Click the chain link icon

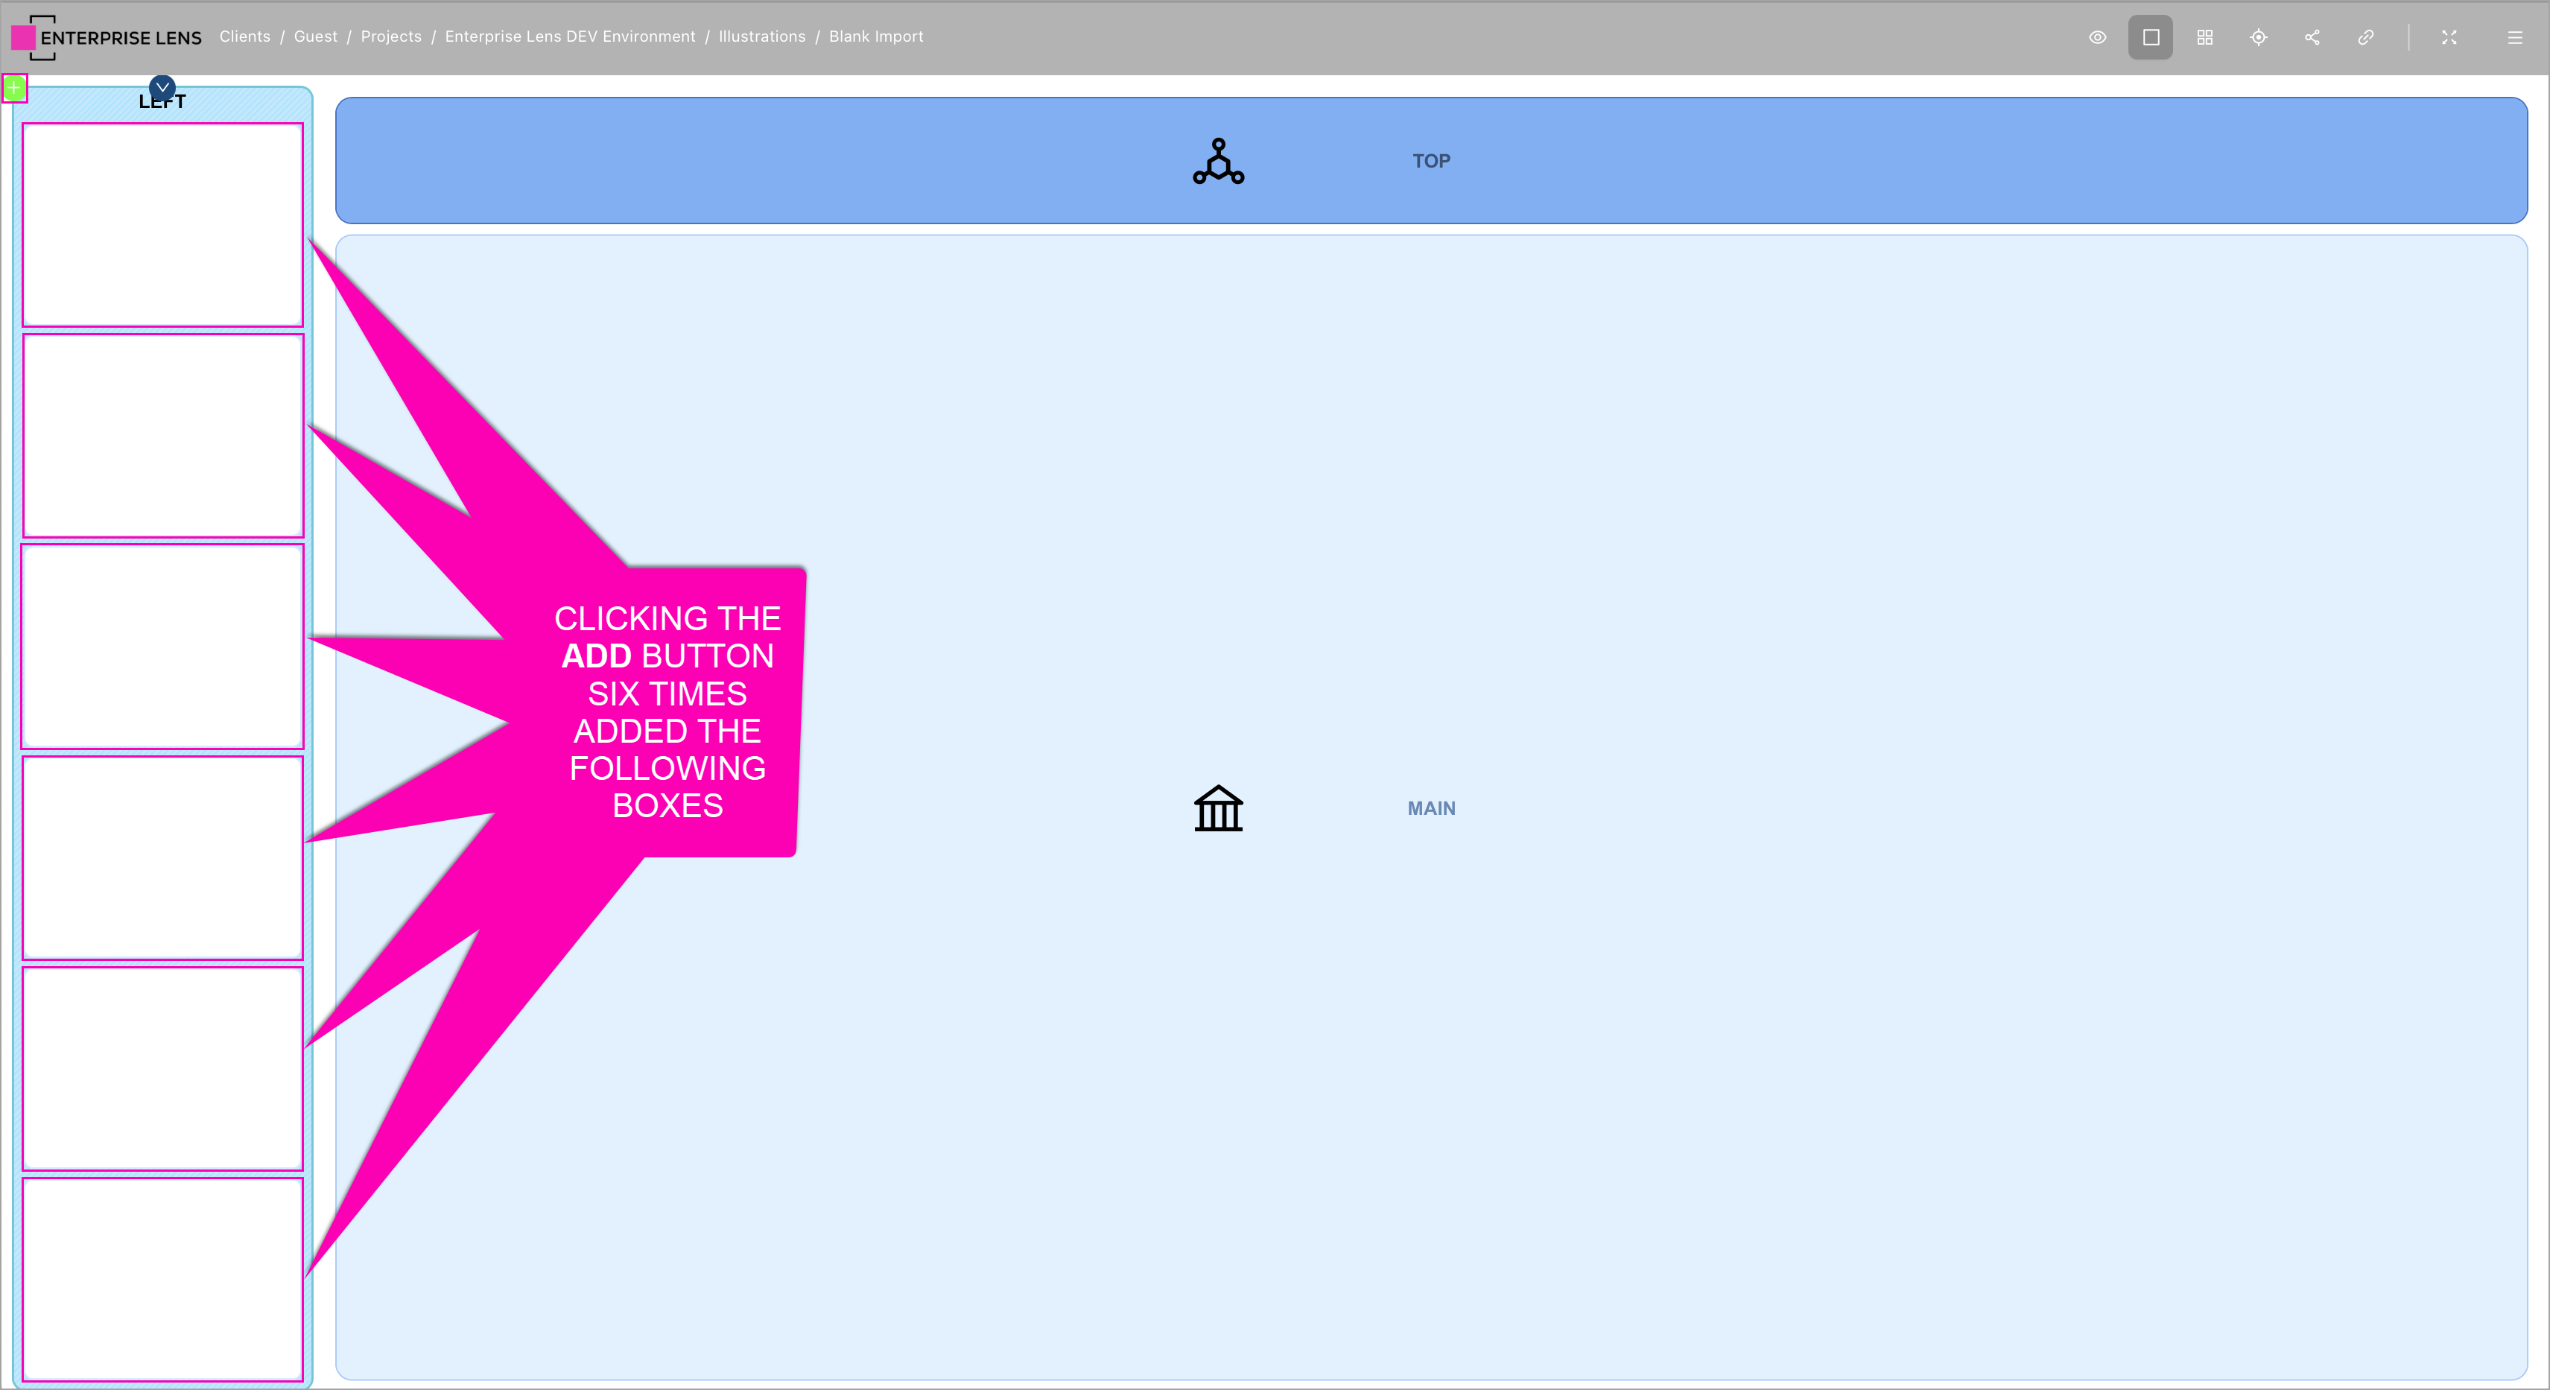coord(2365,38)
